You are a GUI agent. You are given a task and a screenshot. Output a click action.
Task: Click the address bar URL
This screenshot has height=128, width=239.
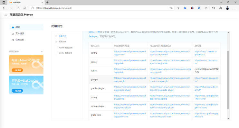[x=54, y=8]
